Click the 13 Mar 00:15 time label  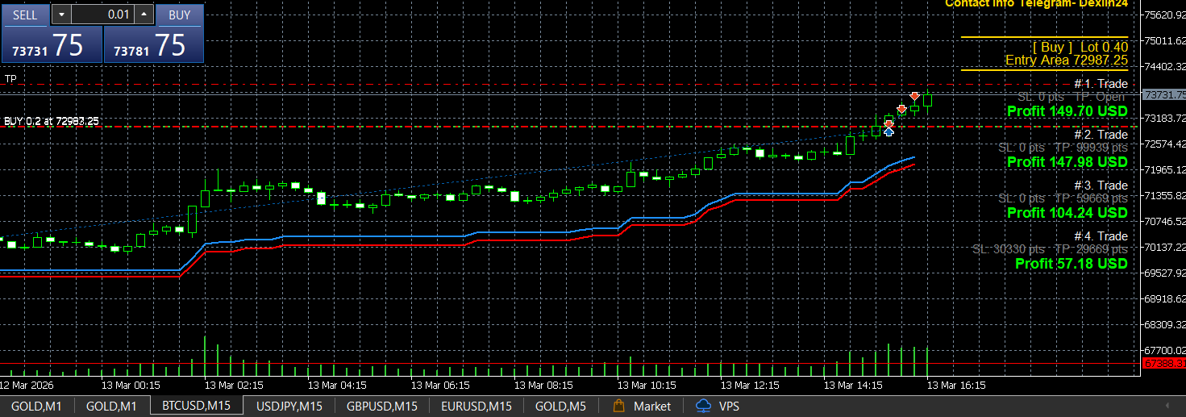(131, 386)
